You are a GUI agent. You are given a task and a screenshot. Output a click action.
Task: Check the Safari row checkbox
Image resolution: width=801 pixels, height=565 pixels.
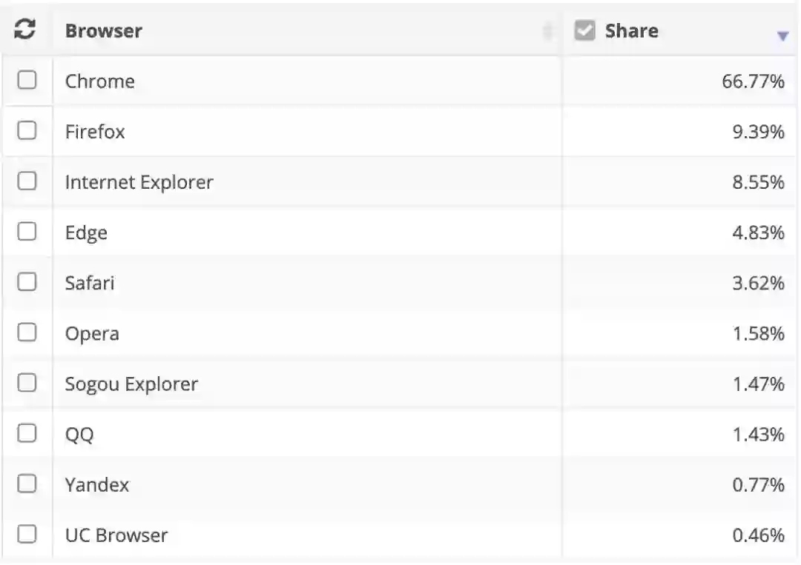point(27,282)
